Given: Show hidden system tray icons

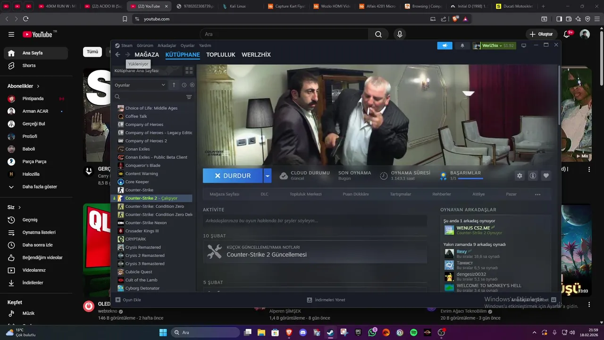Looking at the screenshot, I should [534, 332].
